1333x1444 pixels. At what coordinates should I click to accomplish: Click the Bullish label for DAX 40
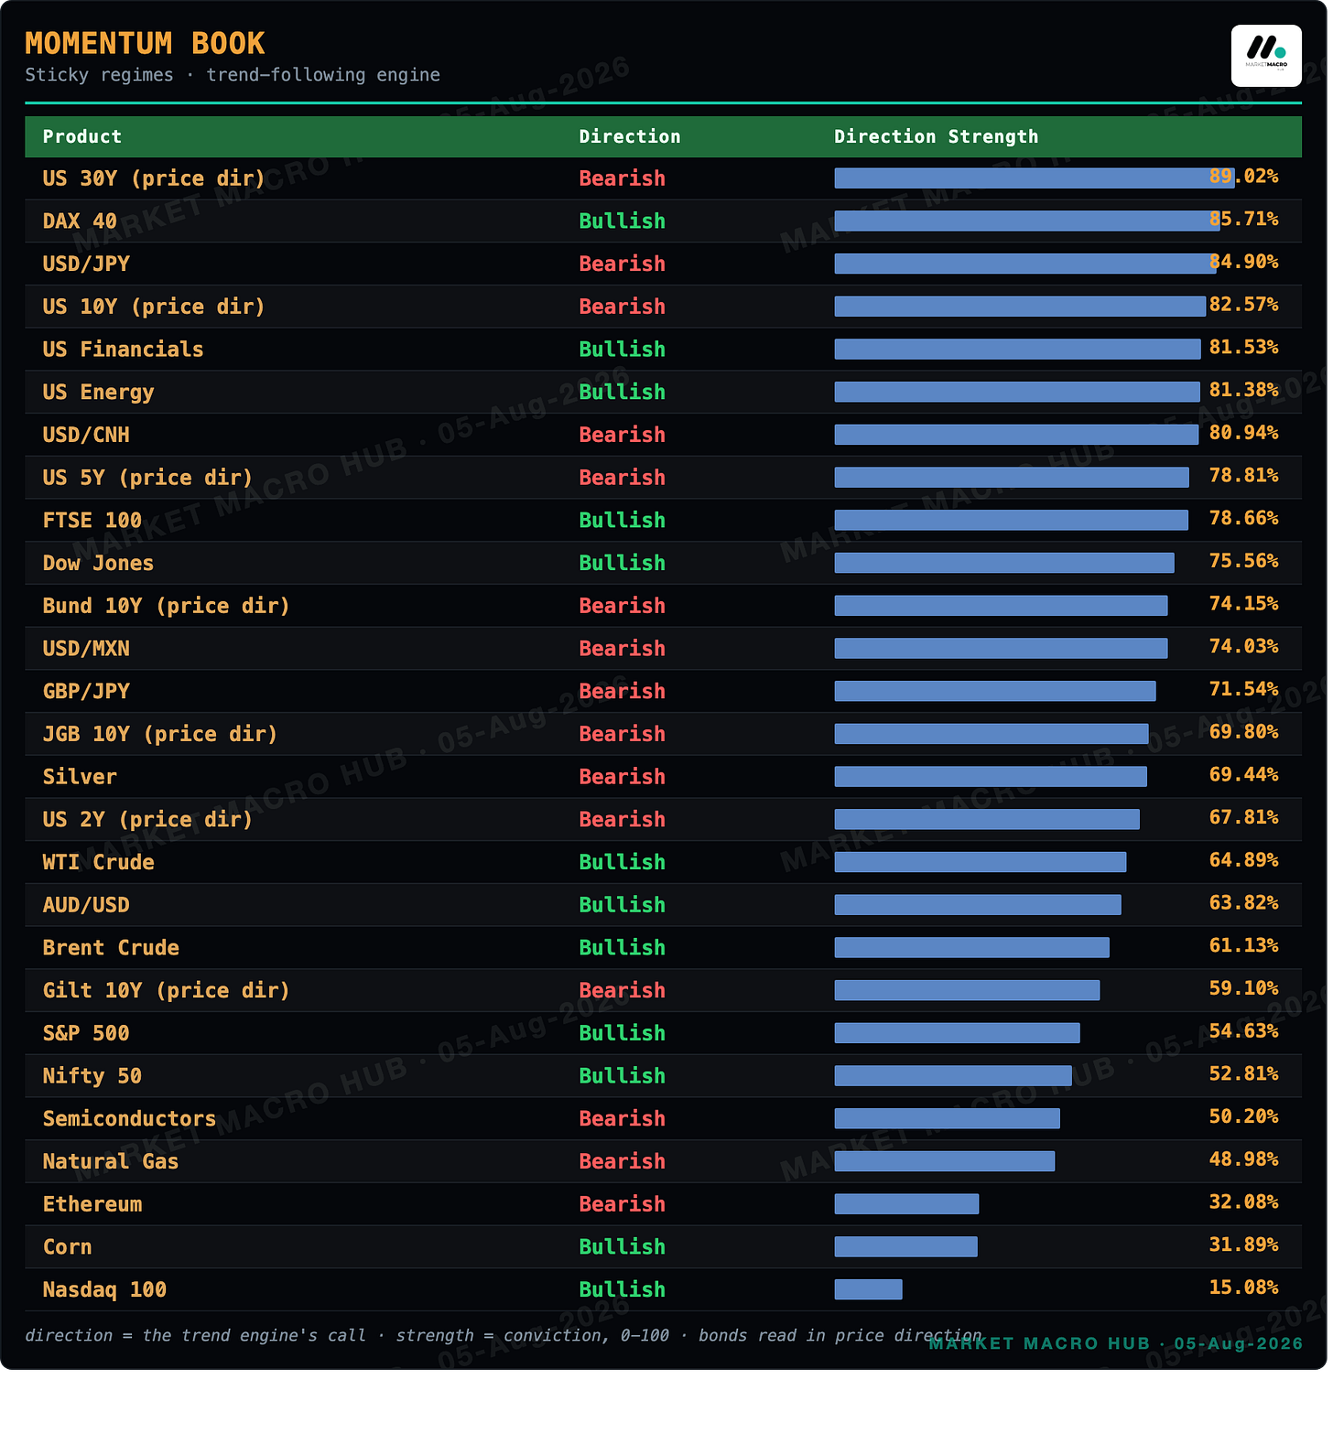[623, 221]
